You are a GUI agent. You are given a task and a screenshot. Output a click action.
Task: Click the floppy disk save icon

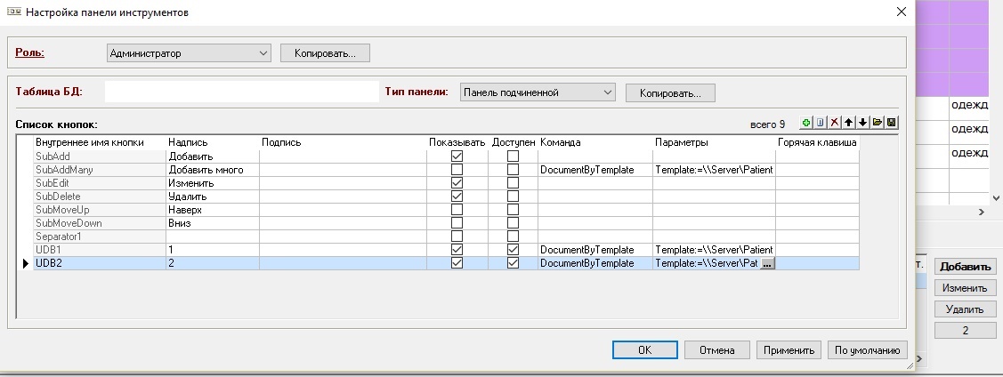[891, 123]
